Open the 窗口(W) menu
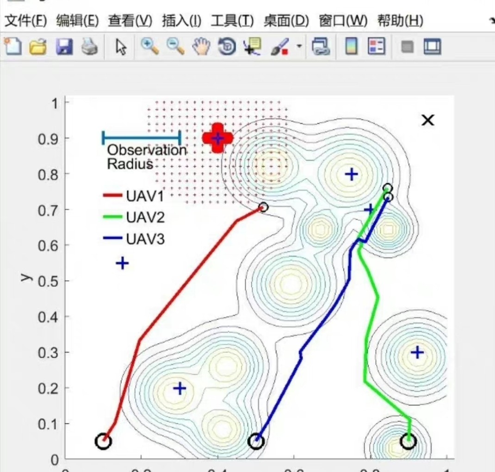 (343, 21)
